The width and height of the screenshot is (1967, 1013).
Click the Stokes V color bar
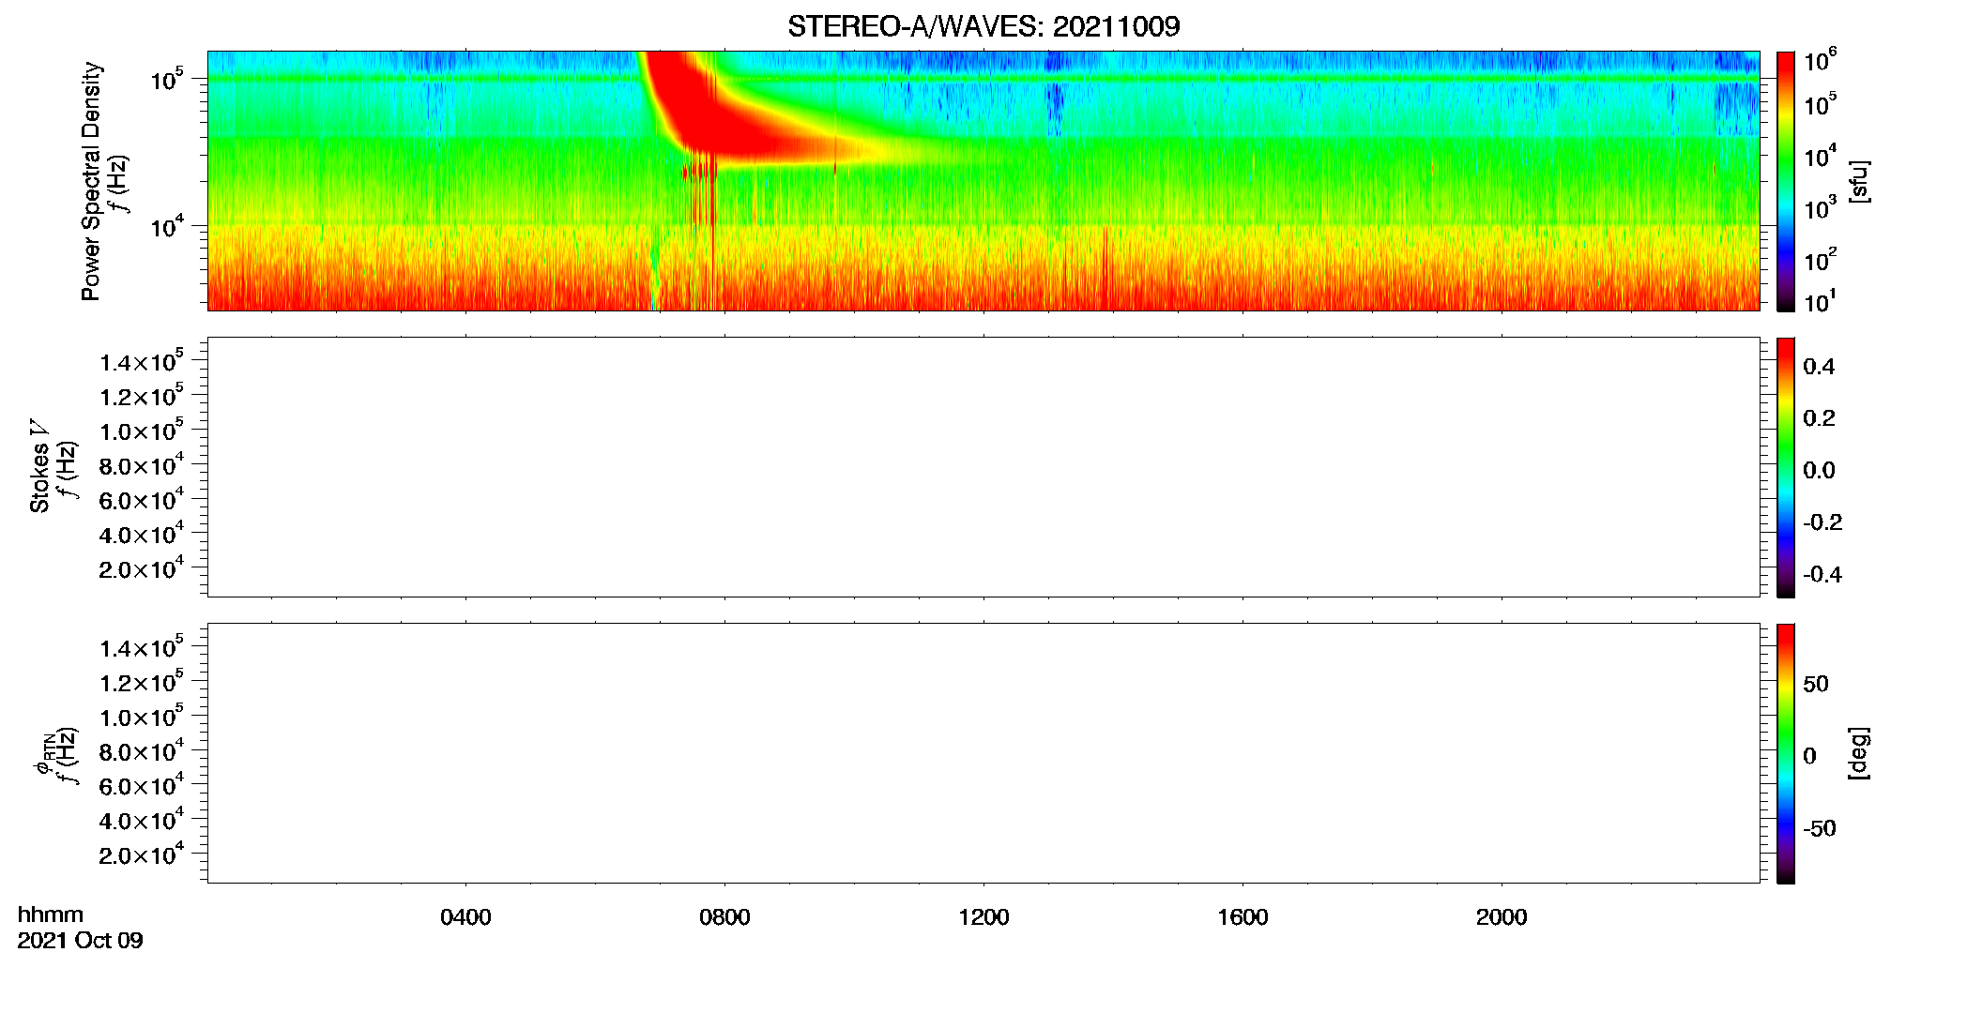pyautogui.click(x=1786, y=467)
